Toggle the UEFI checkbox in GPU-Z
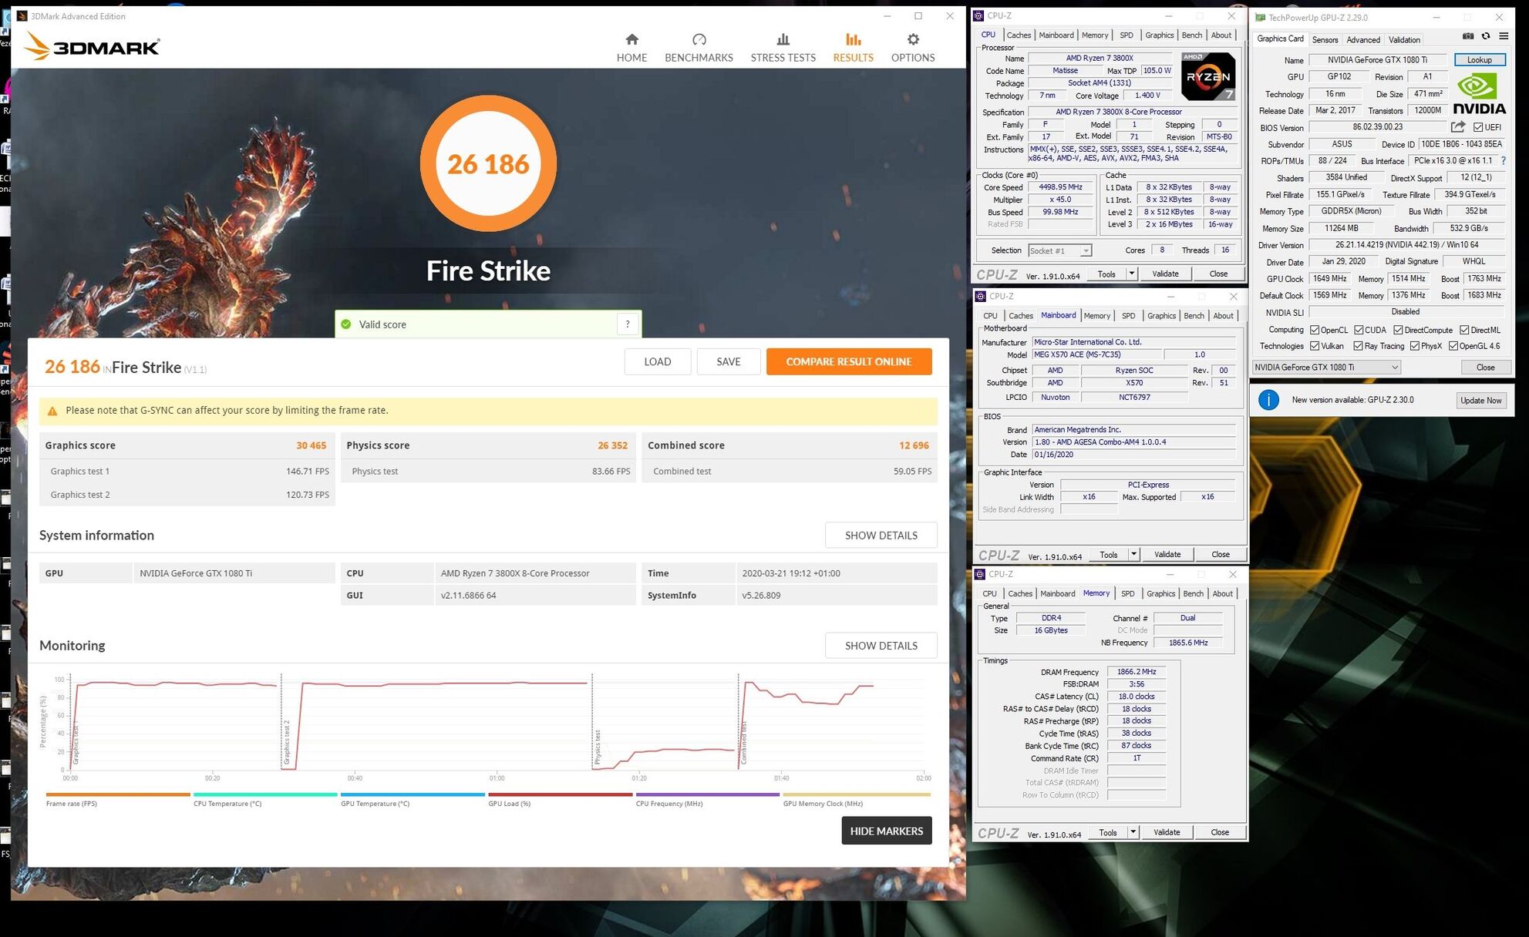The image size is (1529, 937). tap(1478, 127)
